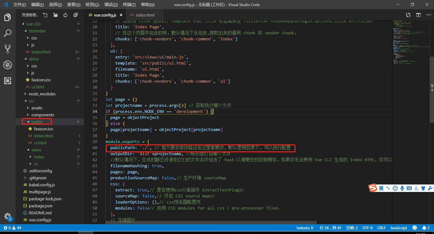434x234 pixels.
Task: Toggle Sogou English/Chinese mode
Action: tap(381, 188)
